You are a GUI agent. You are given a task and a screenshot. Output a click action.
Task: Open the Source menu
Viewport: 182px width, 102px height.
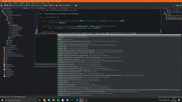pos(10,3)
